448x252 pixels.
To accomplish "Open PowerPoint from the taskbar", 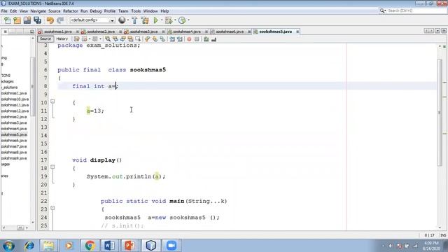I will tap(129, 246).
